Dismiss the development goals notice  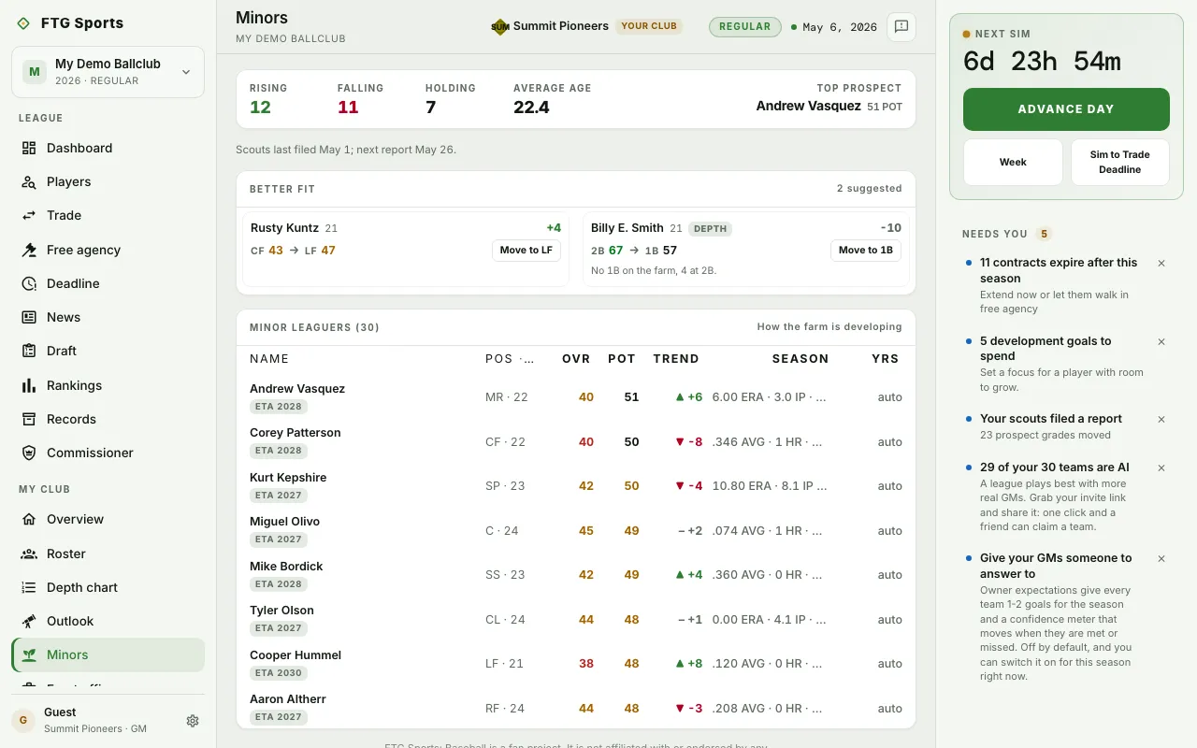pyautogui.click(x=1161, y=342)
